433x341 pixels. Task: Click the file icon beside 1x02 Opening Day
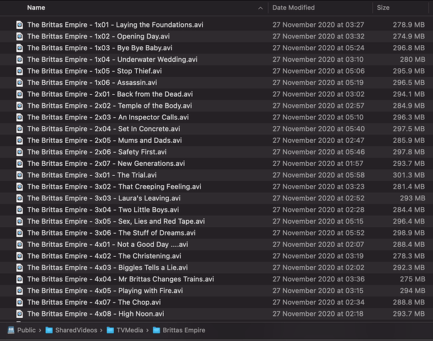click(19, 36)
